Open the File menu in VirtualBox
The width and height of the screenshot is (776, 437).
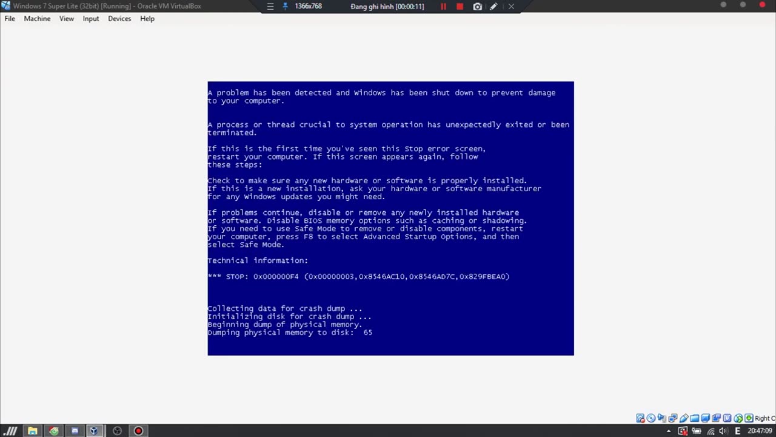(x=10, y=19)
